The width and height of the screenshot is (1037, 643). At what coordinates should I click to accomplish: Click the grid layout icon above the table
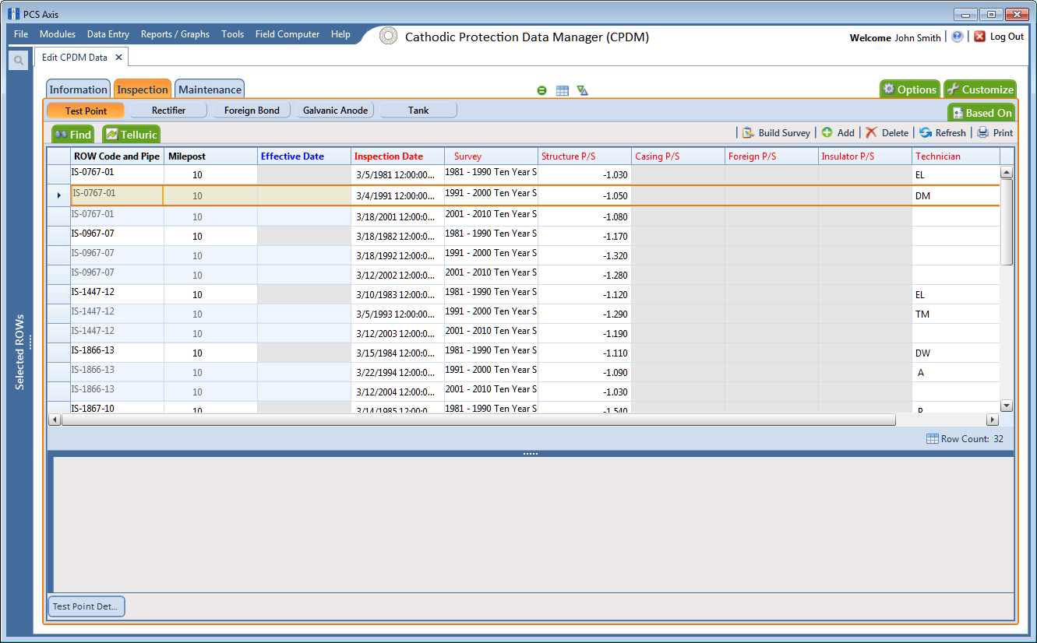[563, 90]
